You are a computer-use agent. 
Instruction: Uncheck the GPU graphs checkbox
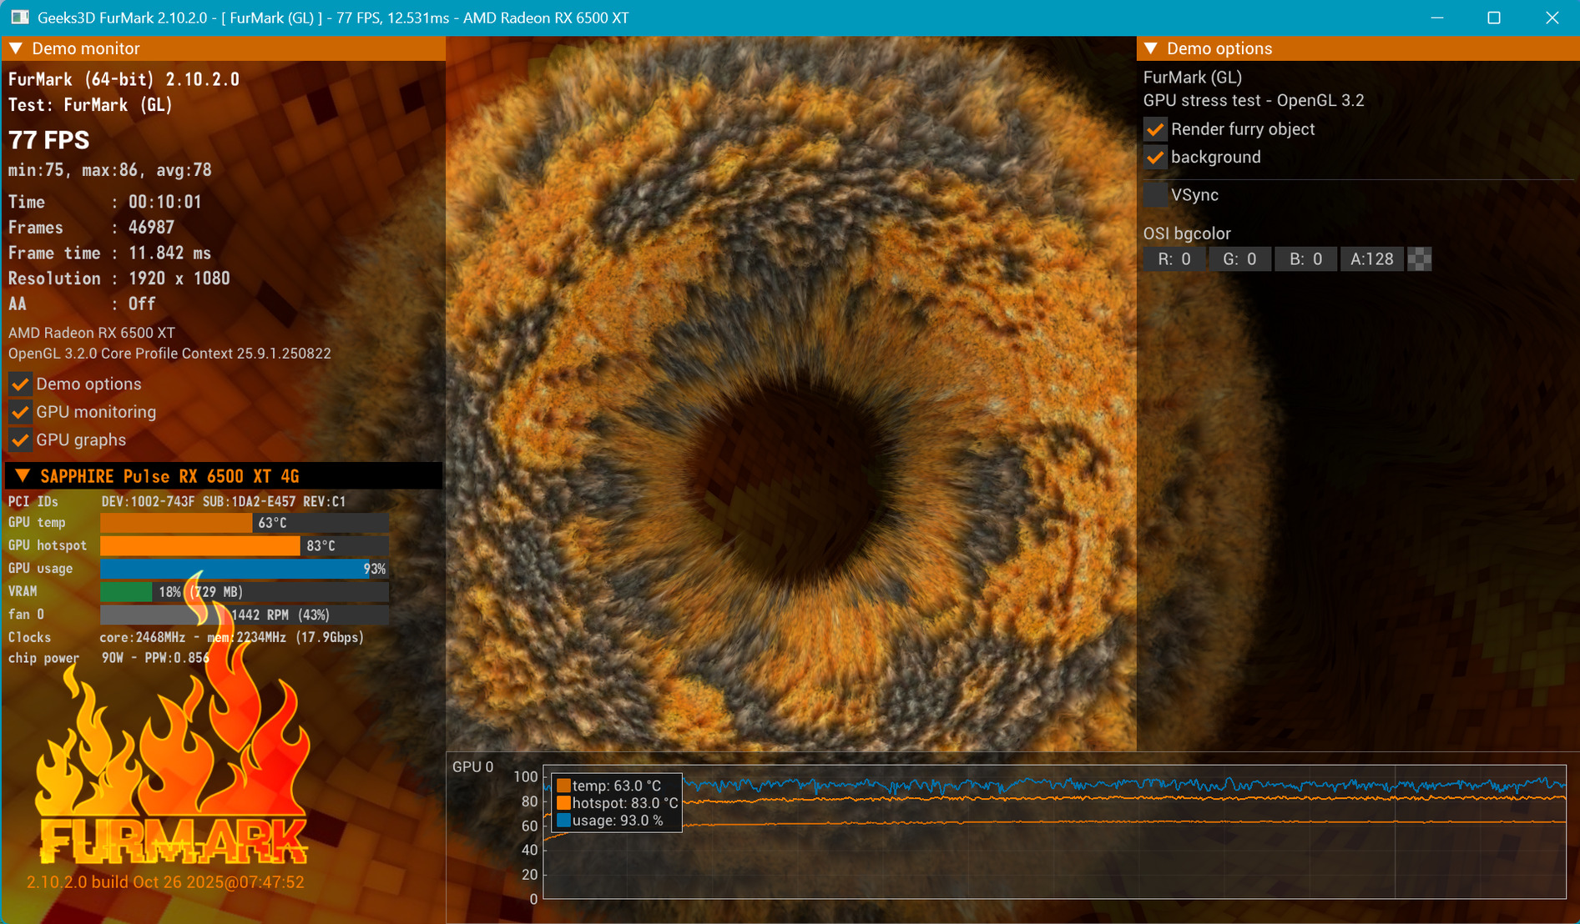pyautogui.click(x=20, y=440)
